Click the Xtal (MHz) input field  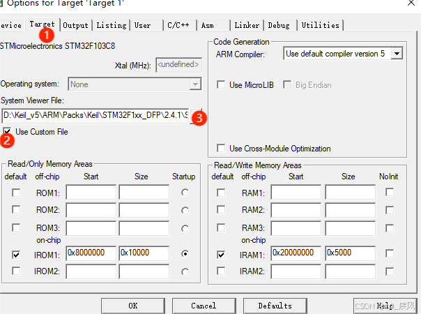coord(179,65)
